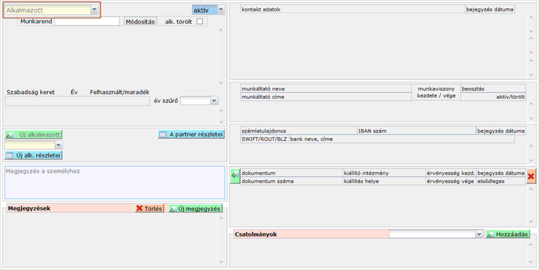539x270 pixels.
Task: Open the Alkalmazott dropdown
Action: pos(94,10)
